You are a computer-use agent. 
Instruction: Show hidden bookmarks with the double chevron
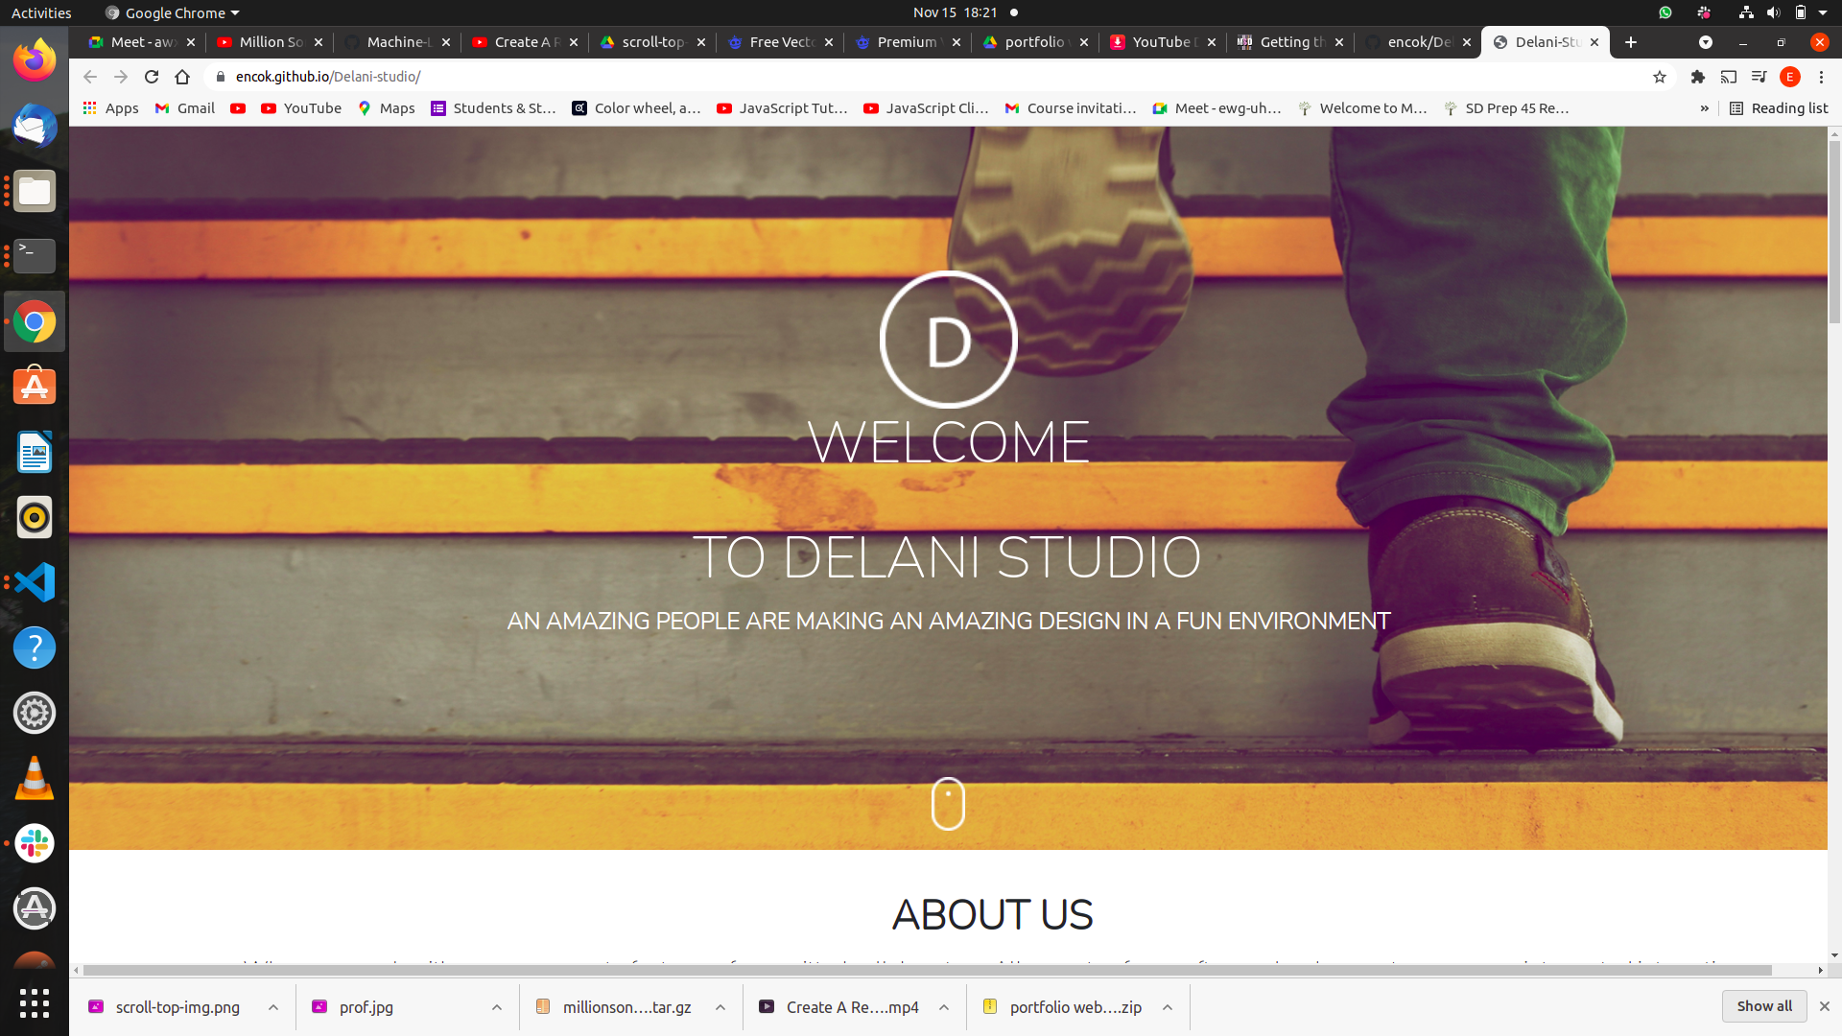(1705, 108)
